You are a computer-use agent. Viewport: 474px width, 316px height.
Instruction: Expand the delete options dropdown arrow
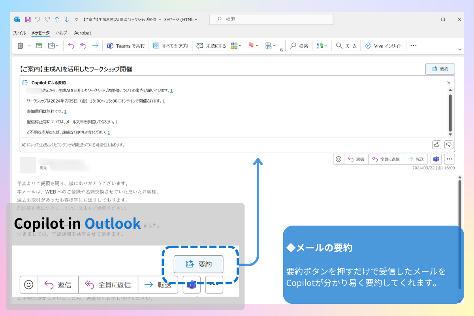click(x=29, y=46)
